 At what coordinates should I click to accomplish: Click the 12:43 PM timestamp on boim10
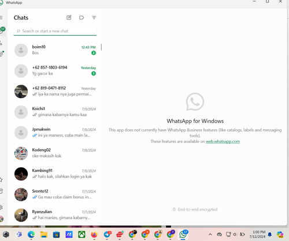pyautogui.click(x=88, y=47)
